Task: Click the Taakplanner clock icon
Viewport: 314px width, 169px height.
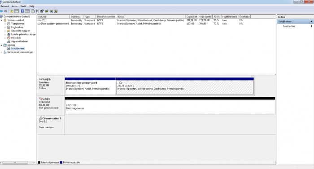Action: [9, 24]
